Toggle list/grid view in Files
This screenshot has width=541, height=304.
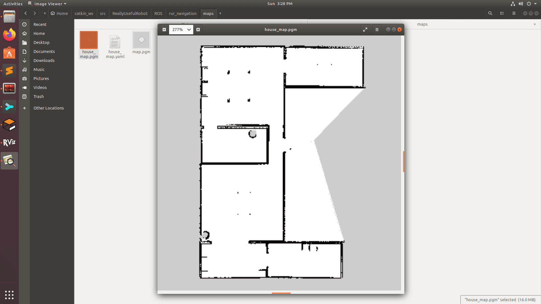click(502, 14)
